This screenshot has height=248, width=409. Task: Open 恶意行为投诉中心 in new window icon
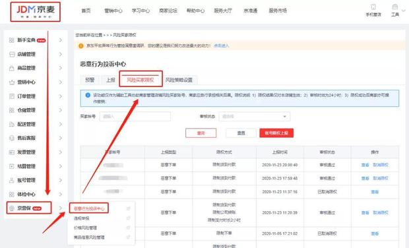tap(129, 208)
